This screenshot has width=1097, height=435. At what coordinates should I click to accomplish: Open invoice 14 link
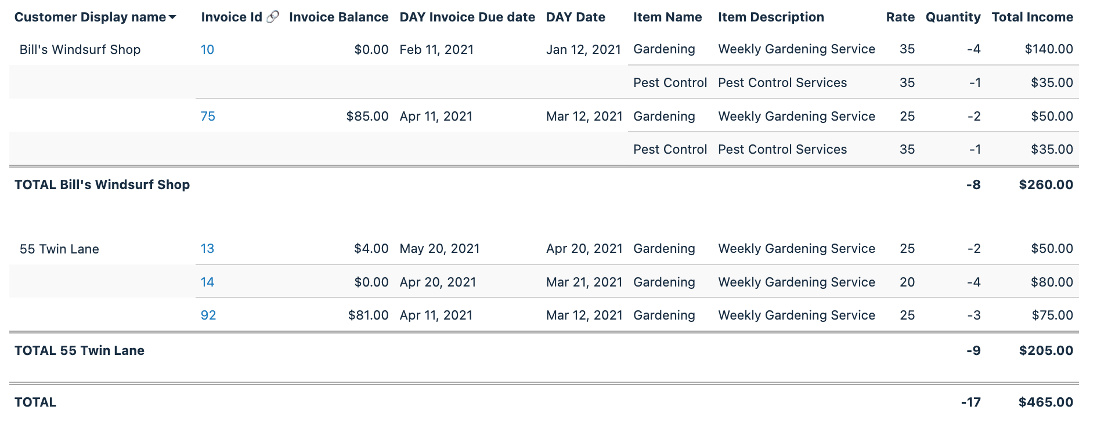click(207, 282)
